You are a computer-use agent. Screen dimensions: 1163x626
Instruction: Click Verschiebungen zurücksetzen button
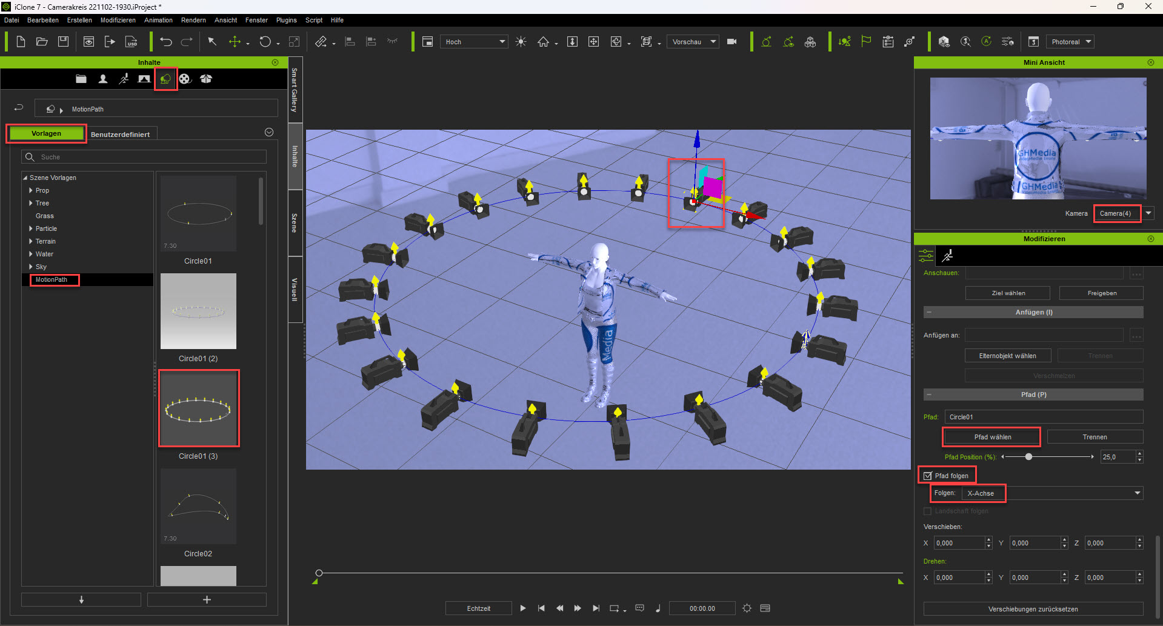pos(1033,609)
